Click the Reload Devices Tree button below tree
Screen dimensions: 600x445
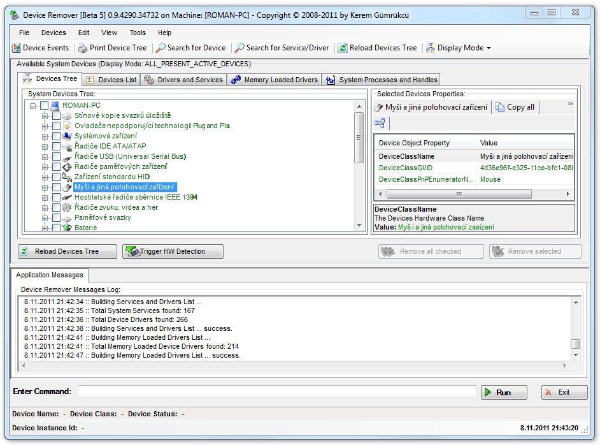(68, 252)
